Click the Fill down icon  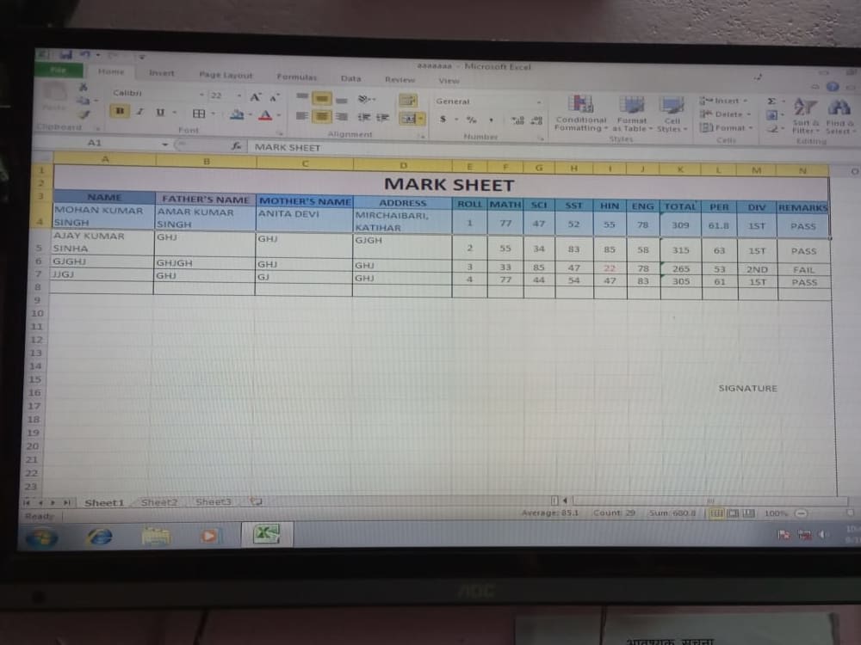point(772,115)
